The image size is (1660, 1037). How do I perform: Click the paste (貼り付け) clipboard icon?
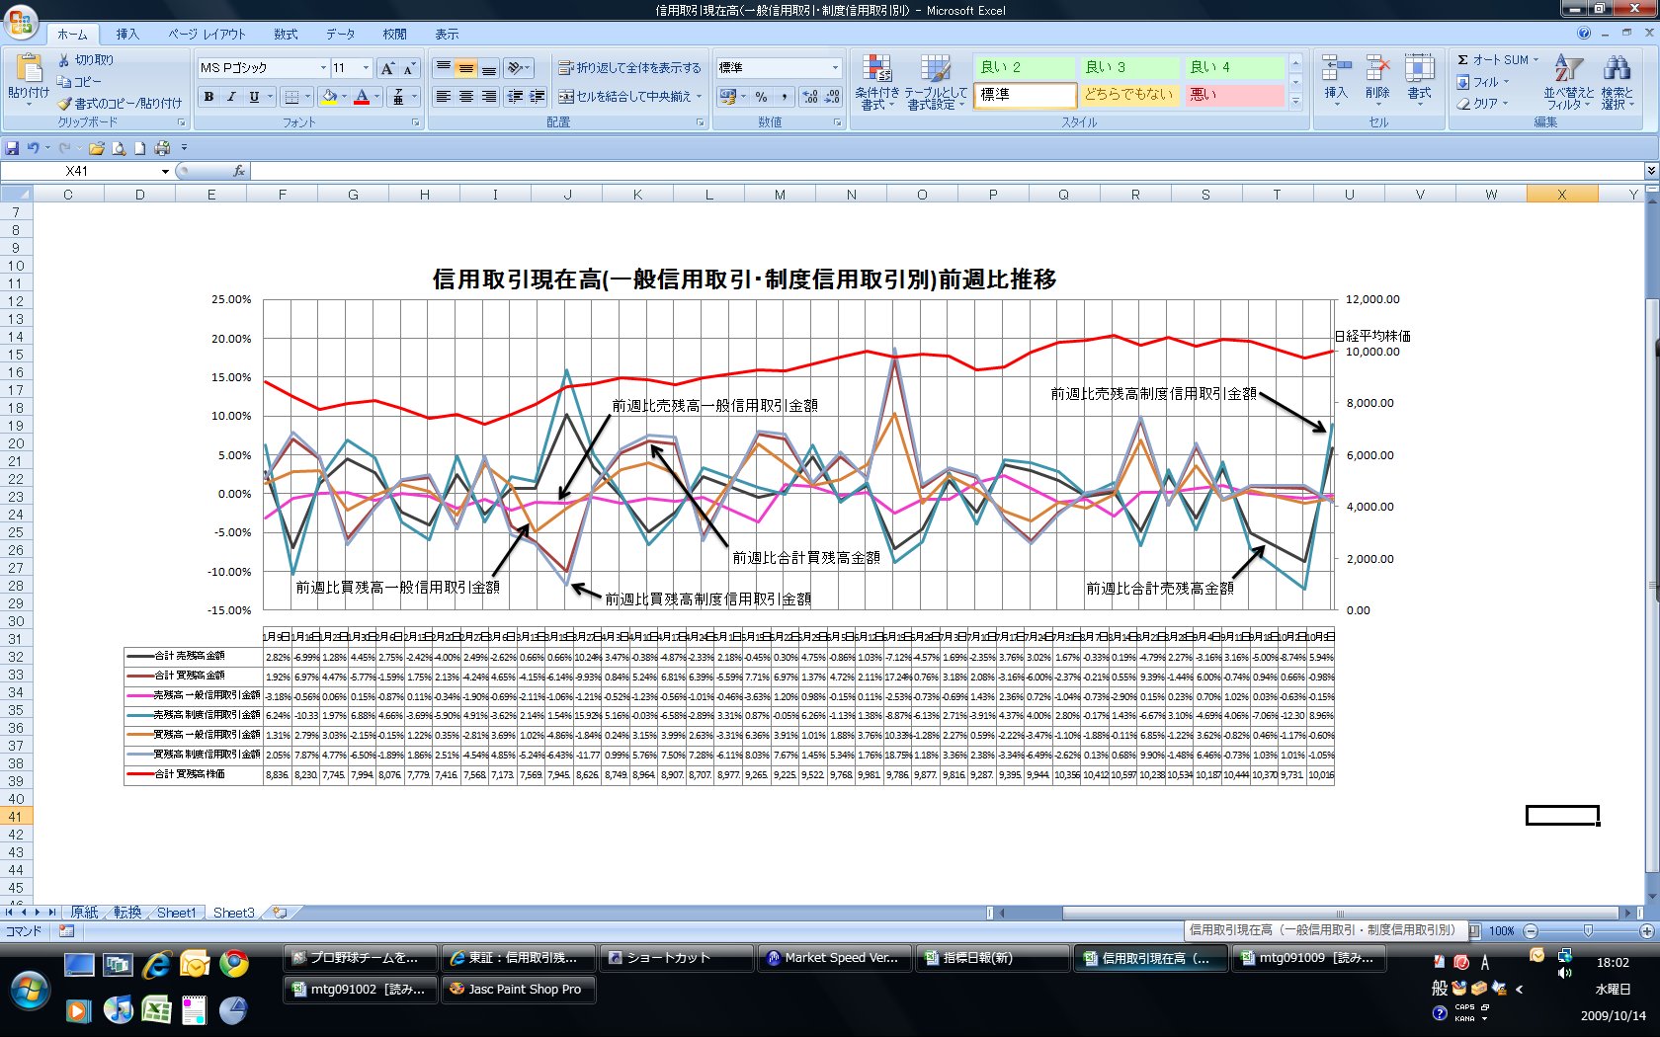pyautogui.click(x=29, y=69)
